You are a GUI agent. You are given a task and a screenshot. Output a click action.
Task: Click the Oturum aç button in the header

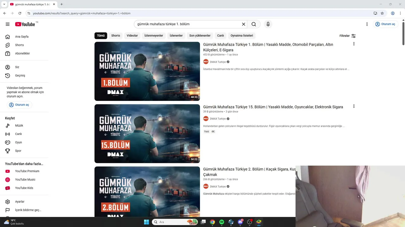385,24
